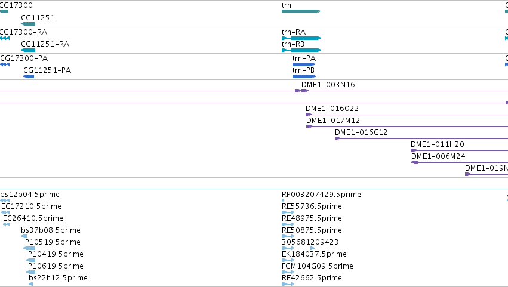Select the DME1-003N16 clone marker

301,91
